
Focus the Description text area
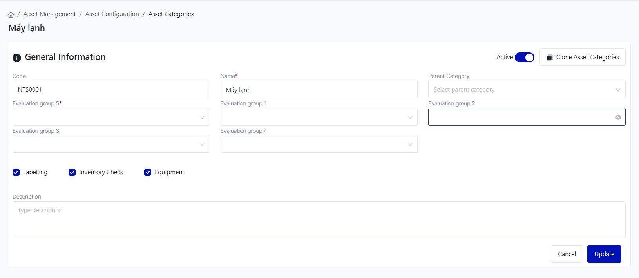[x=319, y=219]
